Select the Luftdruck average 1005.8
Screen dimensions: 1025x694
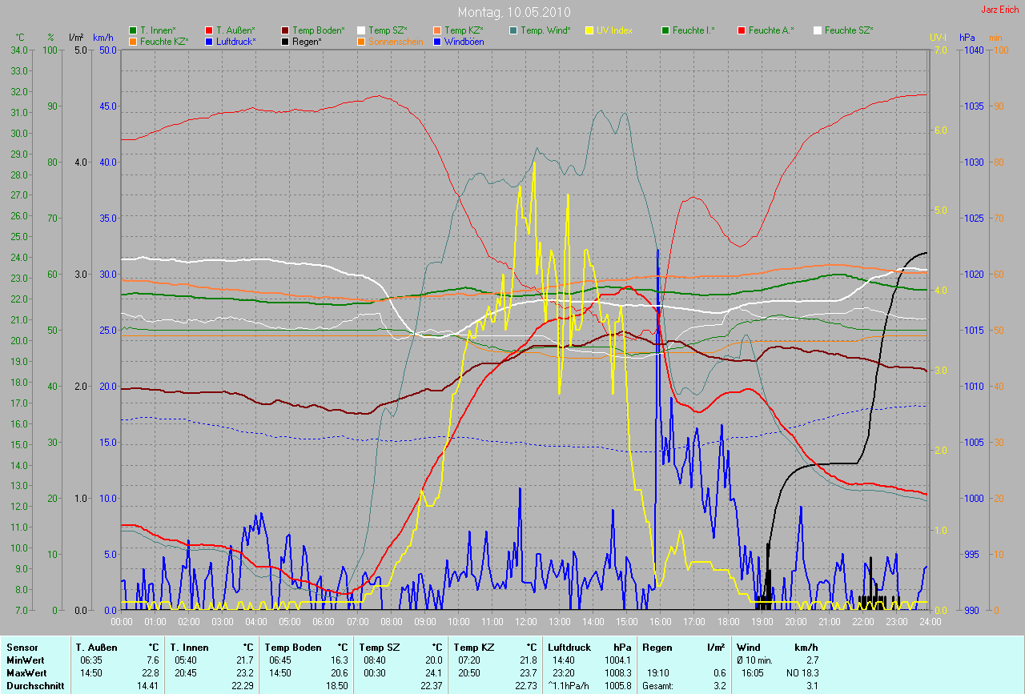coord(617,686)
